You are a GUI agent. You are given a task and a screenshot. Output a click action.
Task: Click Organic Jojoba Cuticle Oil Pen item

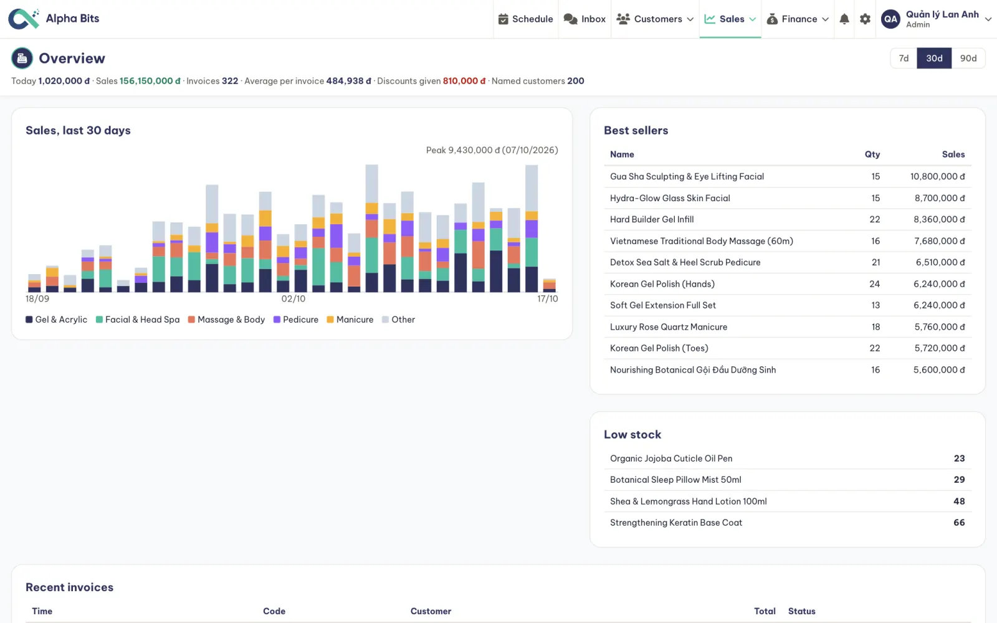(x=788, y=459)
